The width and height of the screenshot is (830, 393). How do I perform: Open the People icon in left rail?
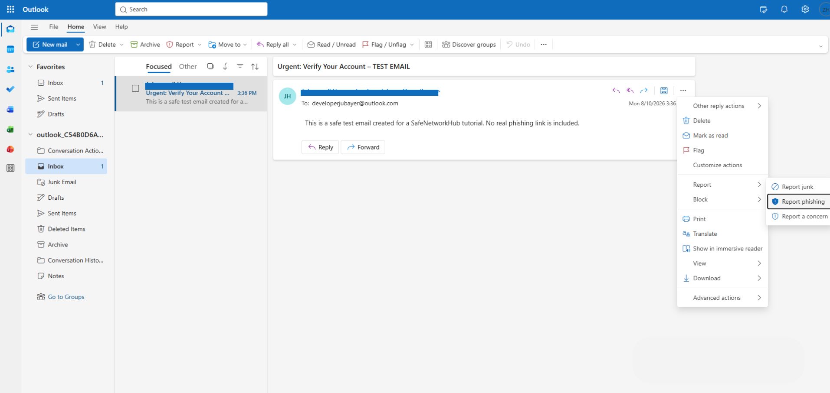[x=10, y=69]
